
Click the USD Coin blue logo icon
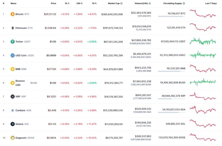click(x=13, y=55)
